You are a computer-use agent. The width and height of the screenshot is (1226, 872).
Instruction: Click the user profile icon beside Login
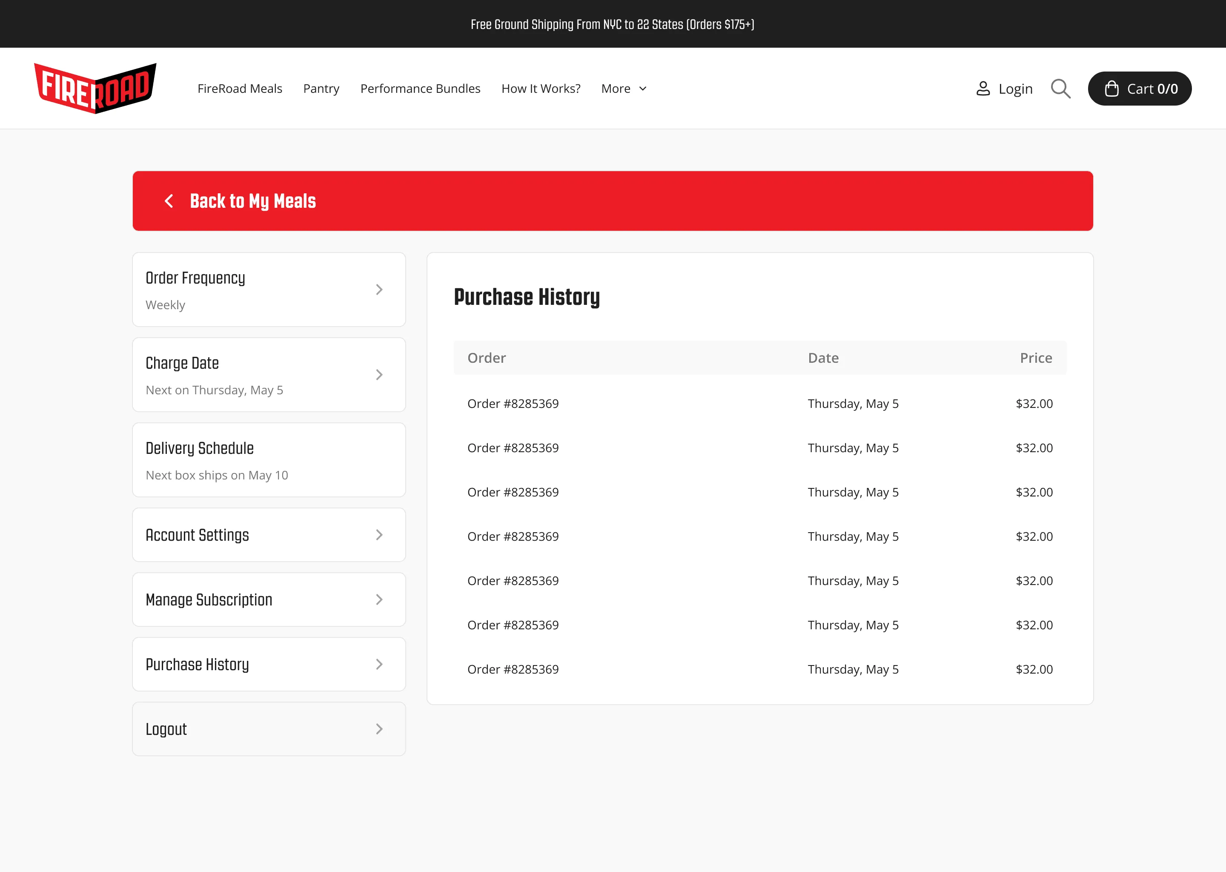point(983,89)
